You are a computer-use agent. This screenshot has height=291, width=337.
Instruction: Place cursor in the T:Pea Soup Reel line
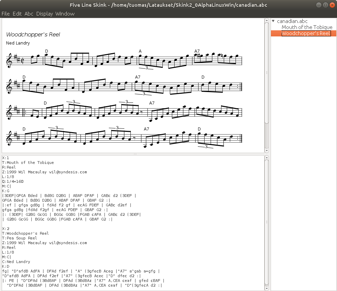click(20, 238)
